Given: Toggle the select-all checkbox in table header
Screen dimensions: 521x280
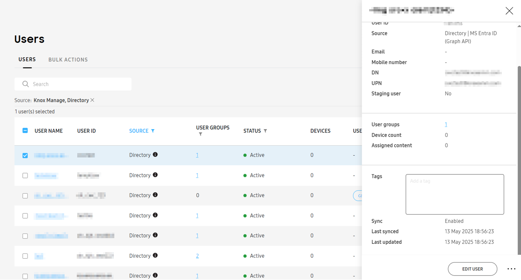Looking at the screenshot, I should (x=25, y=130).
